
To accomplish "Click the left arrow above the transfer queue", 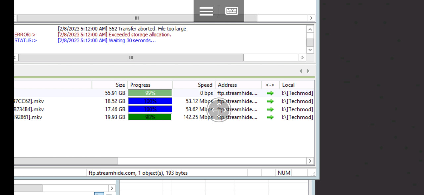I will tap(300, 71).
